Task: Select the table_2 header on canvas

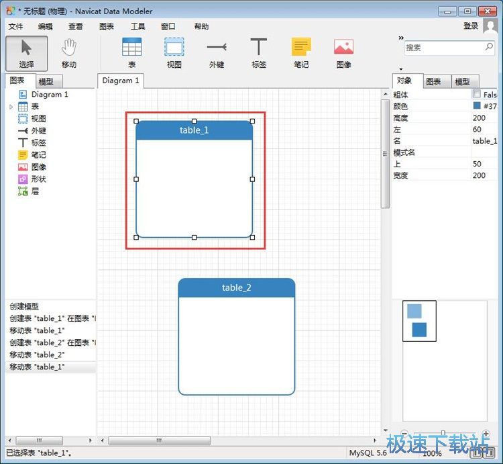Action: pyautogui.click(x=236, y=287)
